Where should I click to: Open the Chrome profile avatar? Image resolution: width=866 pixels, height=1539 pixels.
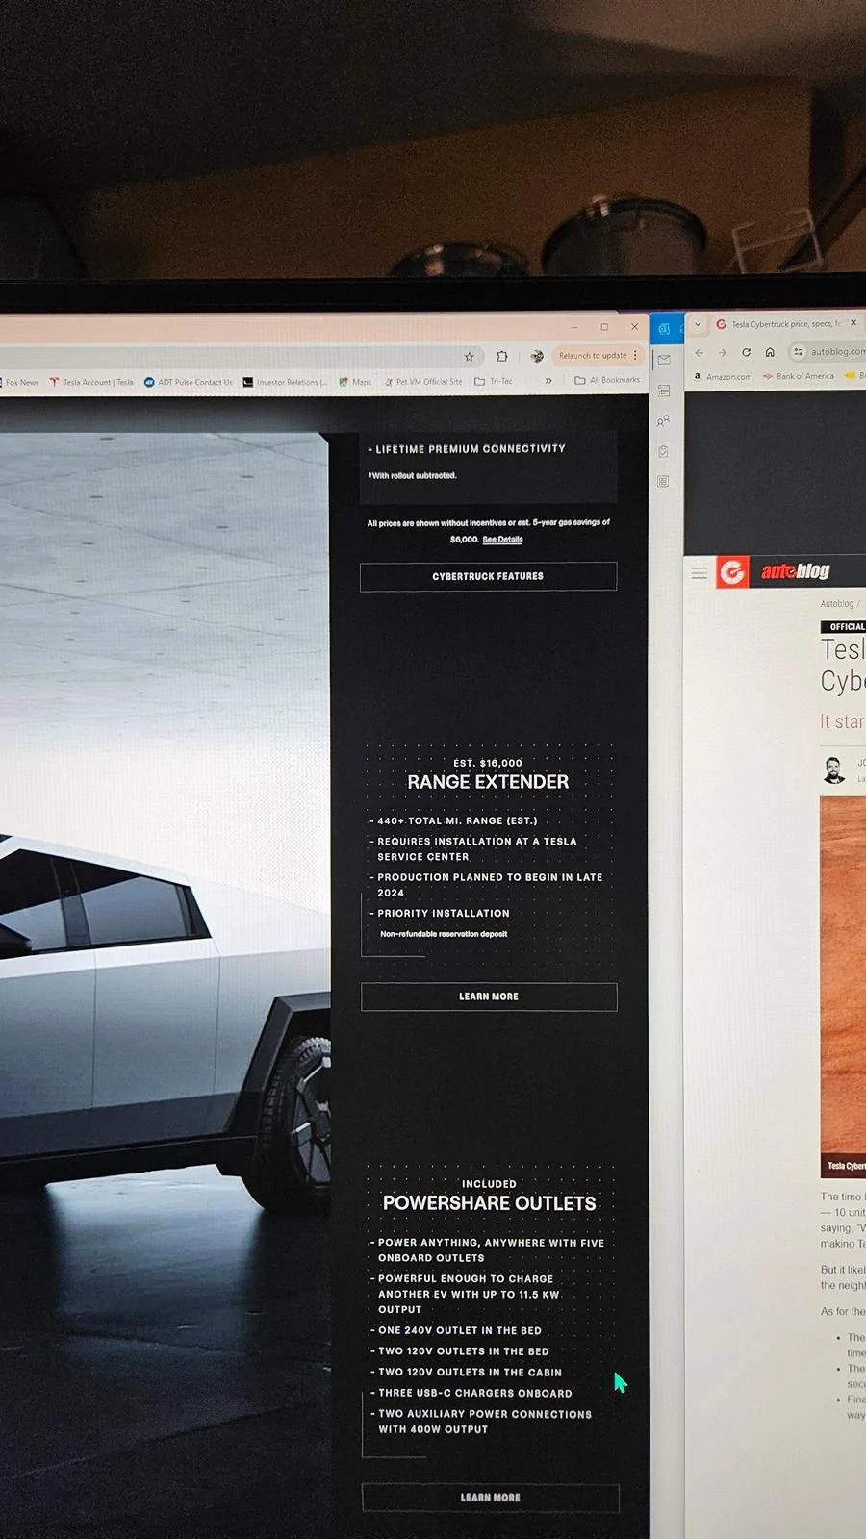tap(537, 356)
